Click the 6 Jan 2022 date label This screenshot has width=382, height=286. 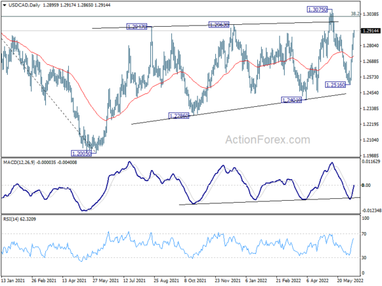(257, 281)
